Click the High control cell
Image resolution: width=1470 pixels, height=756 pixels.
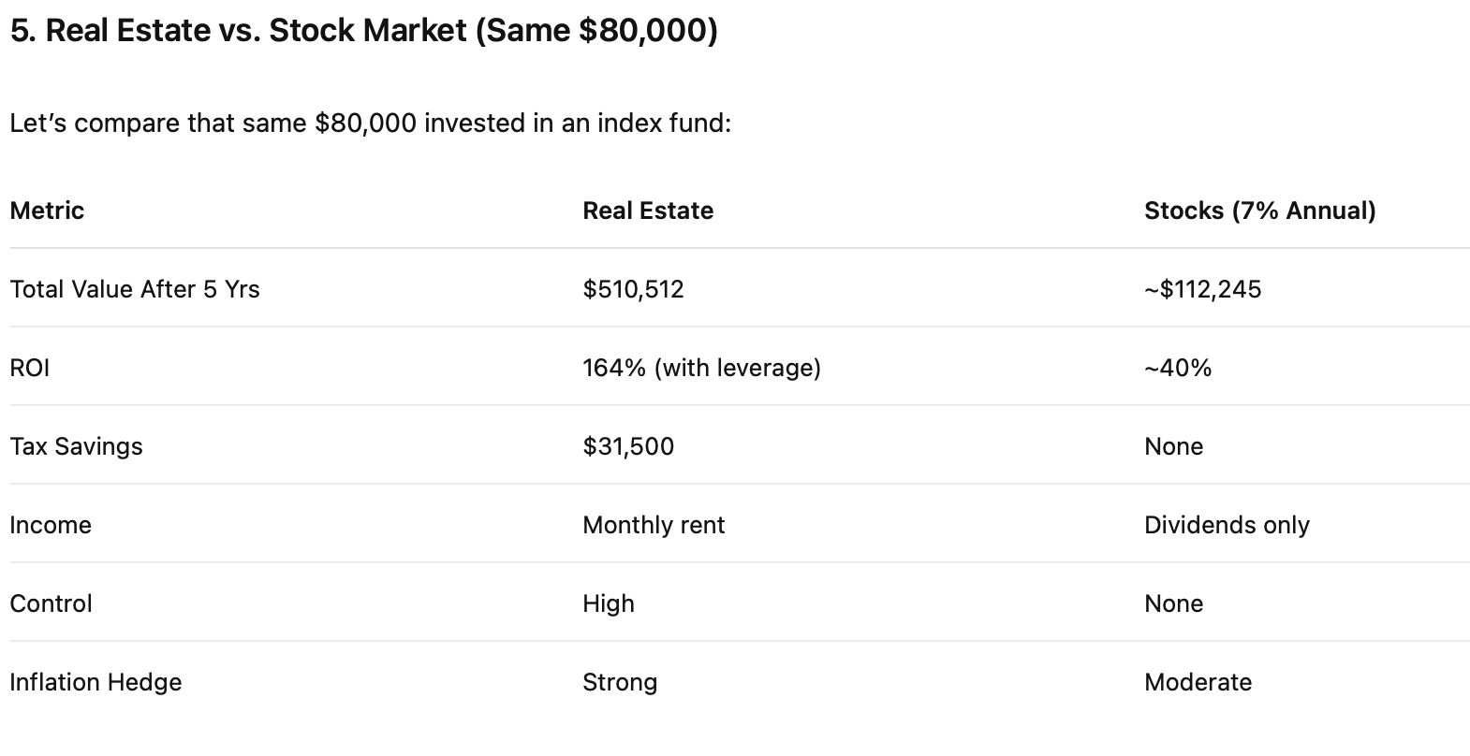pos(609,603)
